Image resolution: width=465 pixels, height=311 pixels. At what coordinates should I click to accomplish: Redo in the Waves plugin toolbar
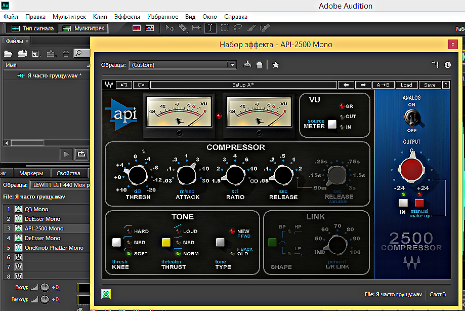tap(141, 85)
